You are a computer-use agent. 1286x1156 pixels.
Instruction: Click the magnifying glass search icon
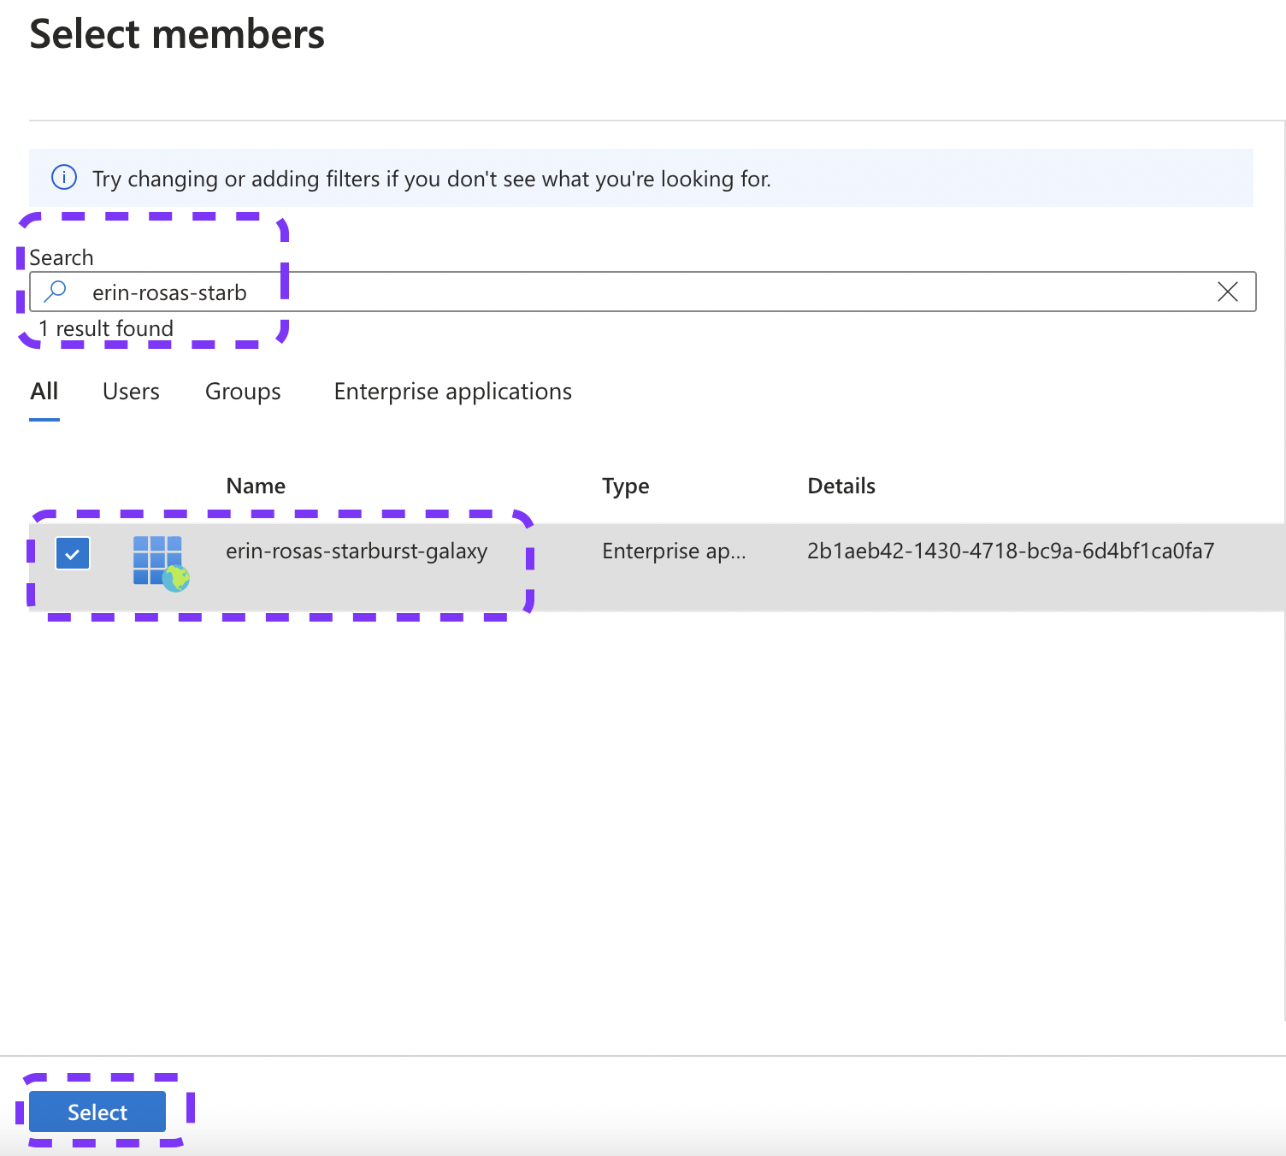pos(55,292)
